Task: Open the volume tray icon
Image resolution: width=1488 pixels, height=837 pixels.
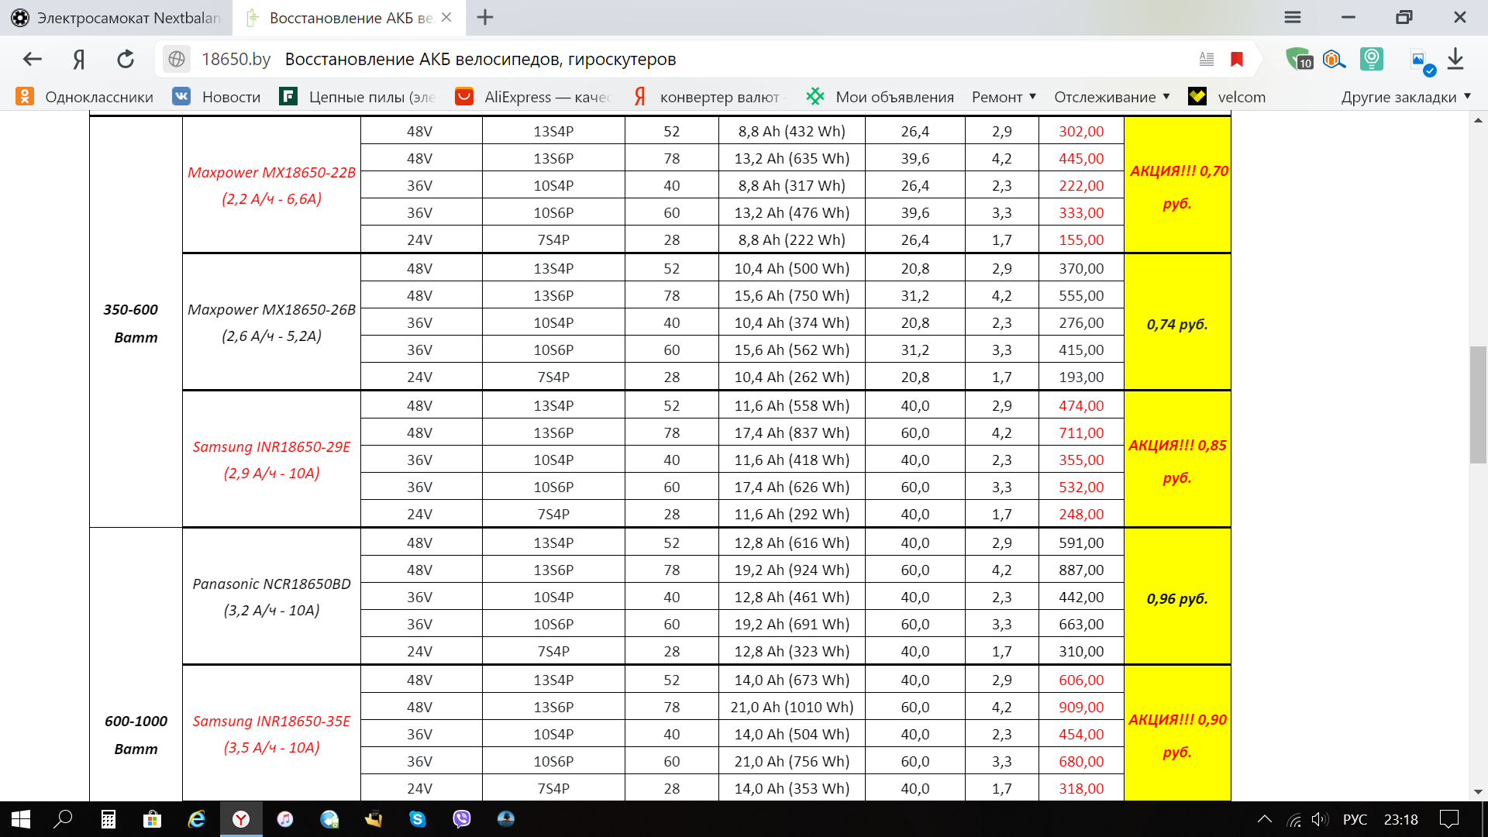Action: (x=1321, y=819)
